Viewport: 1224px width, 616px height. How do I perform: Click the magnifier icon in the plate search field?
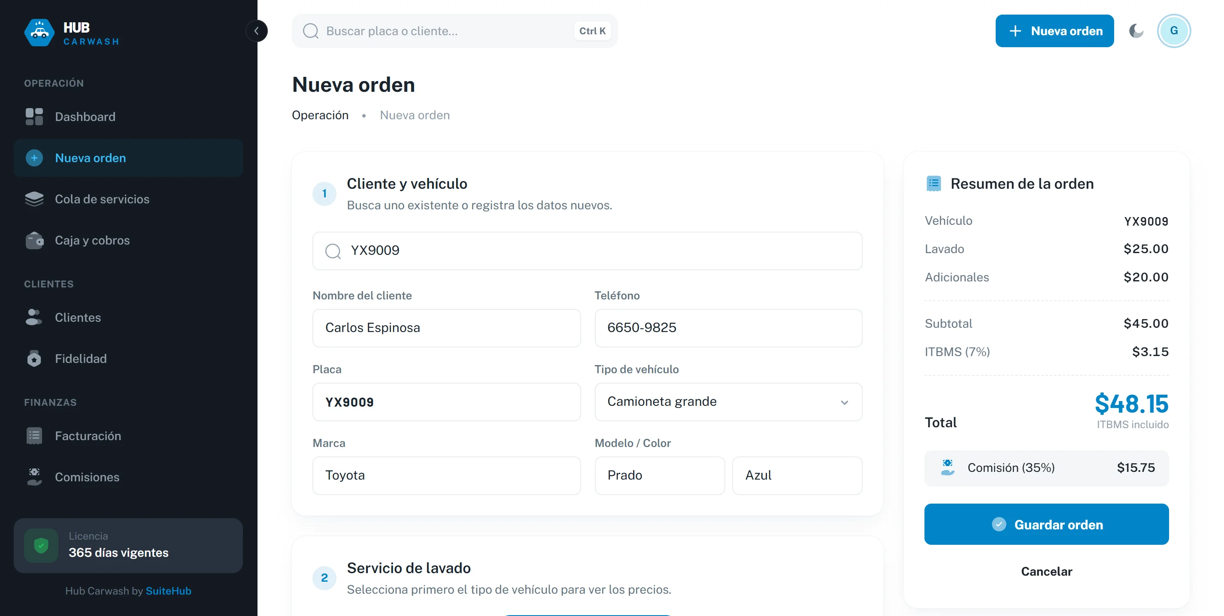(x=333, y=251)
